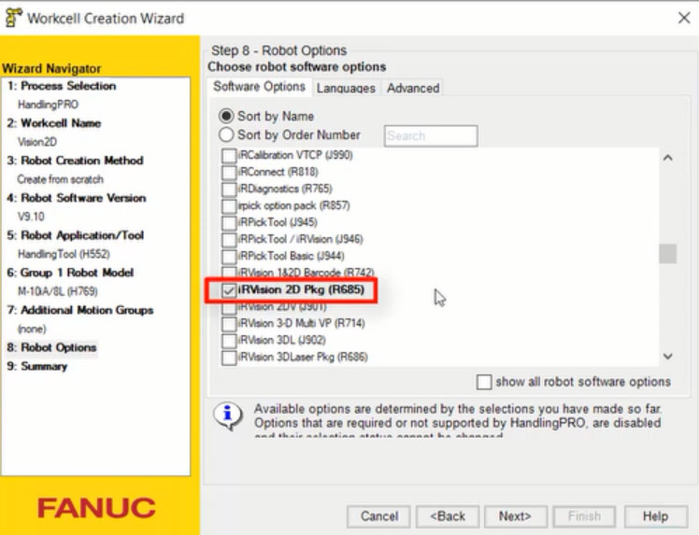The image size is (699, 535).
Task: Go to step 5: Robot Application/Tool
Action: 76,235
